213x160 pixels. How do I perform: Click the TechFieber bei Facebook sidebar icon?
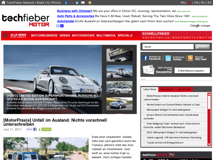[x=145, y=58]
